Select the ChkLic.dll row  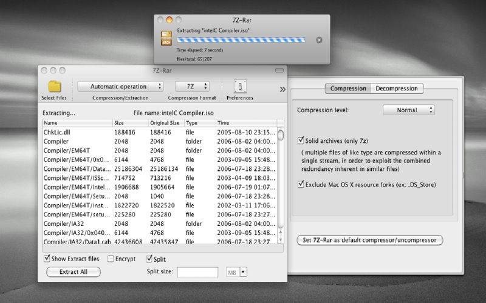[160, 132]
